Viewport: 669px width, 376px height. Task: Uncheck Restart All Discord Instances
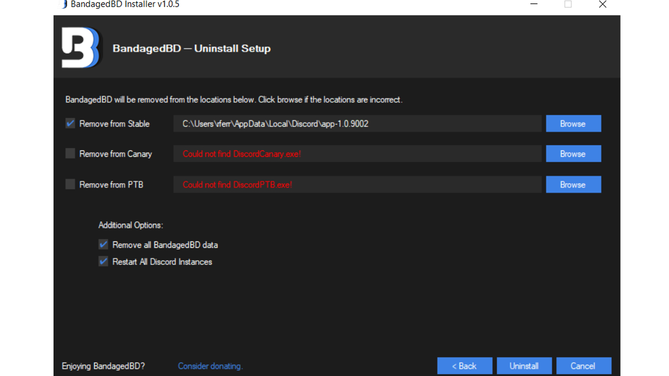[103, 262]
